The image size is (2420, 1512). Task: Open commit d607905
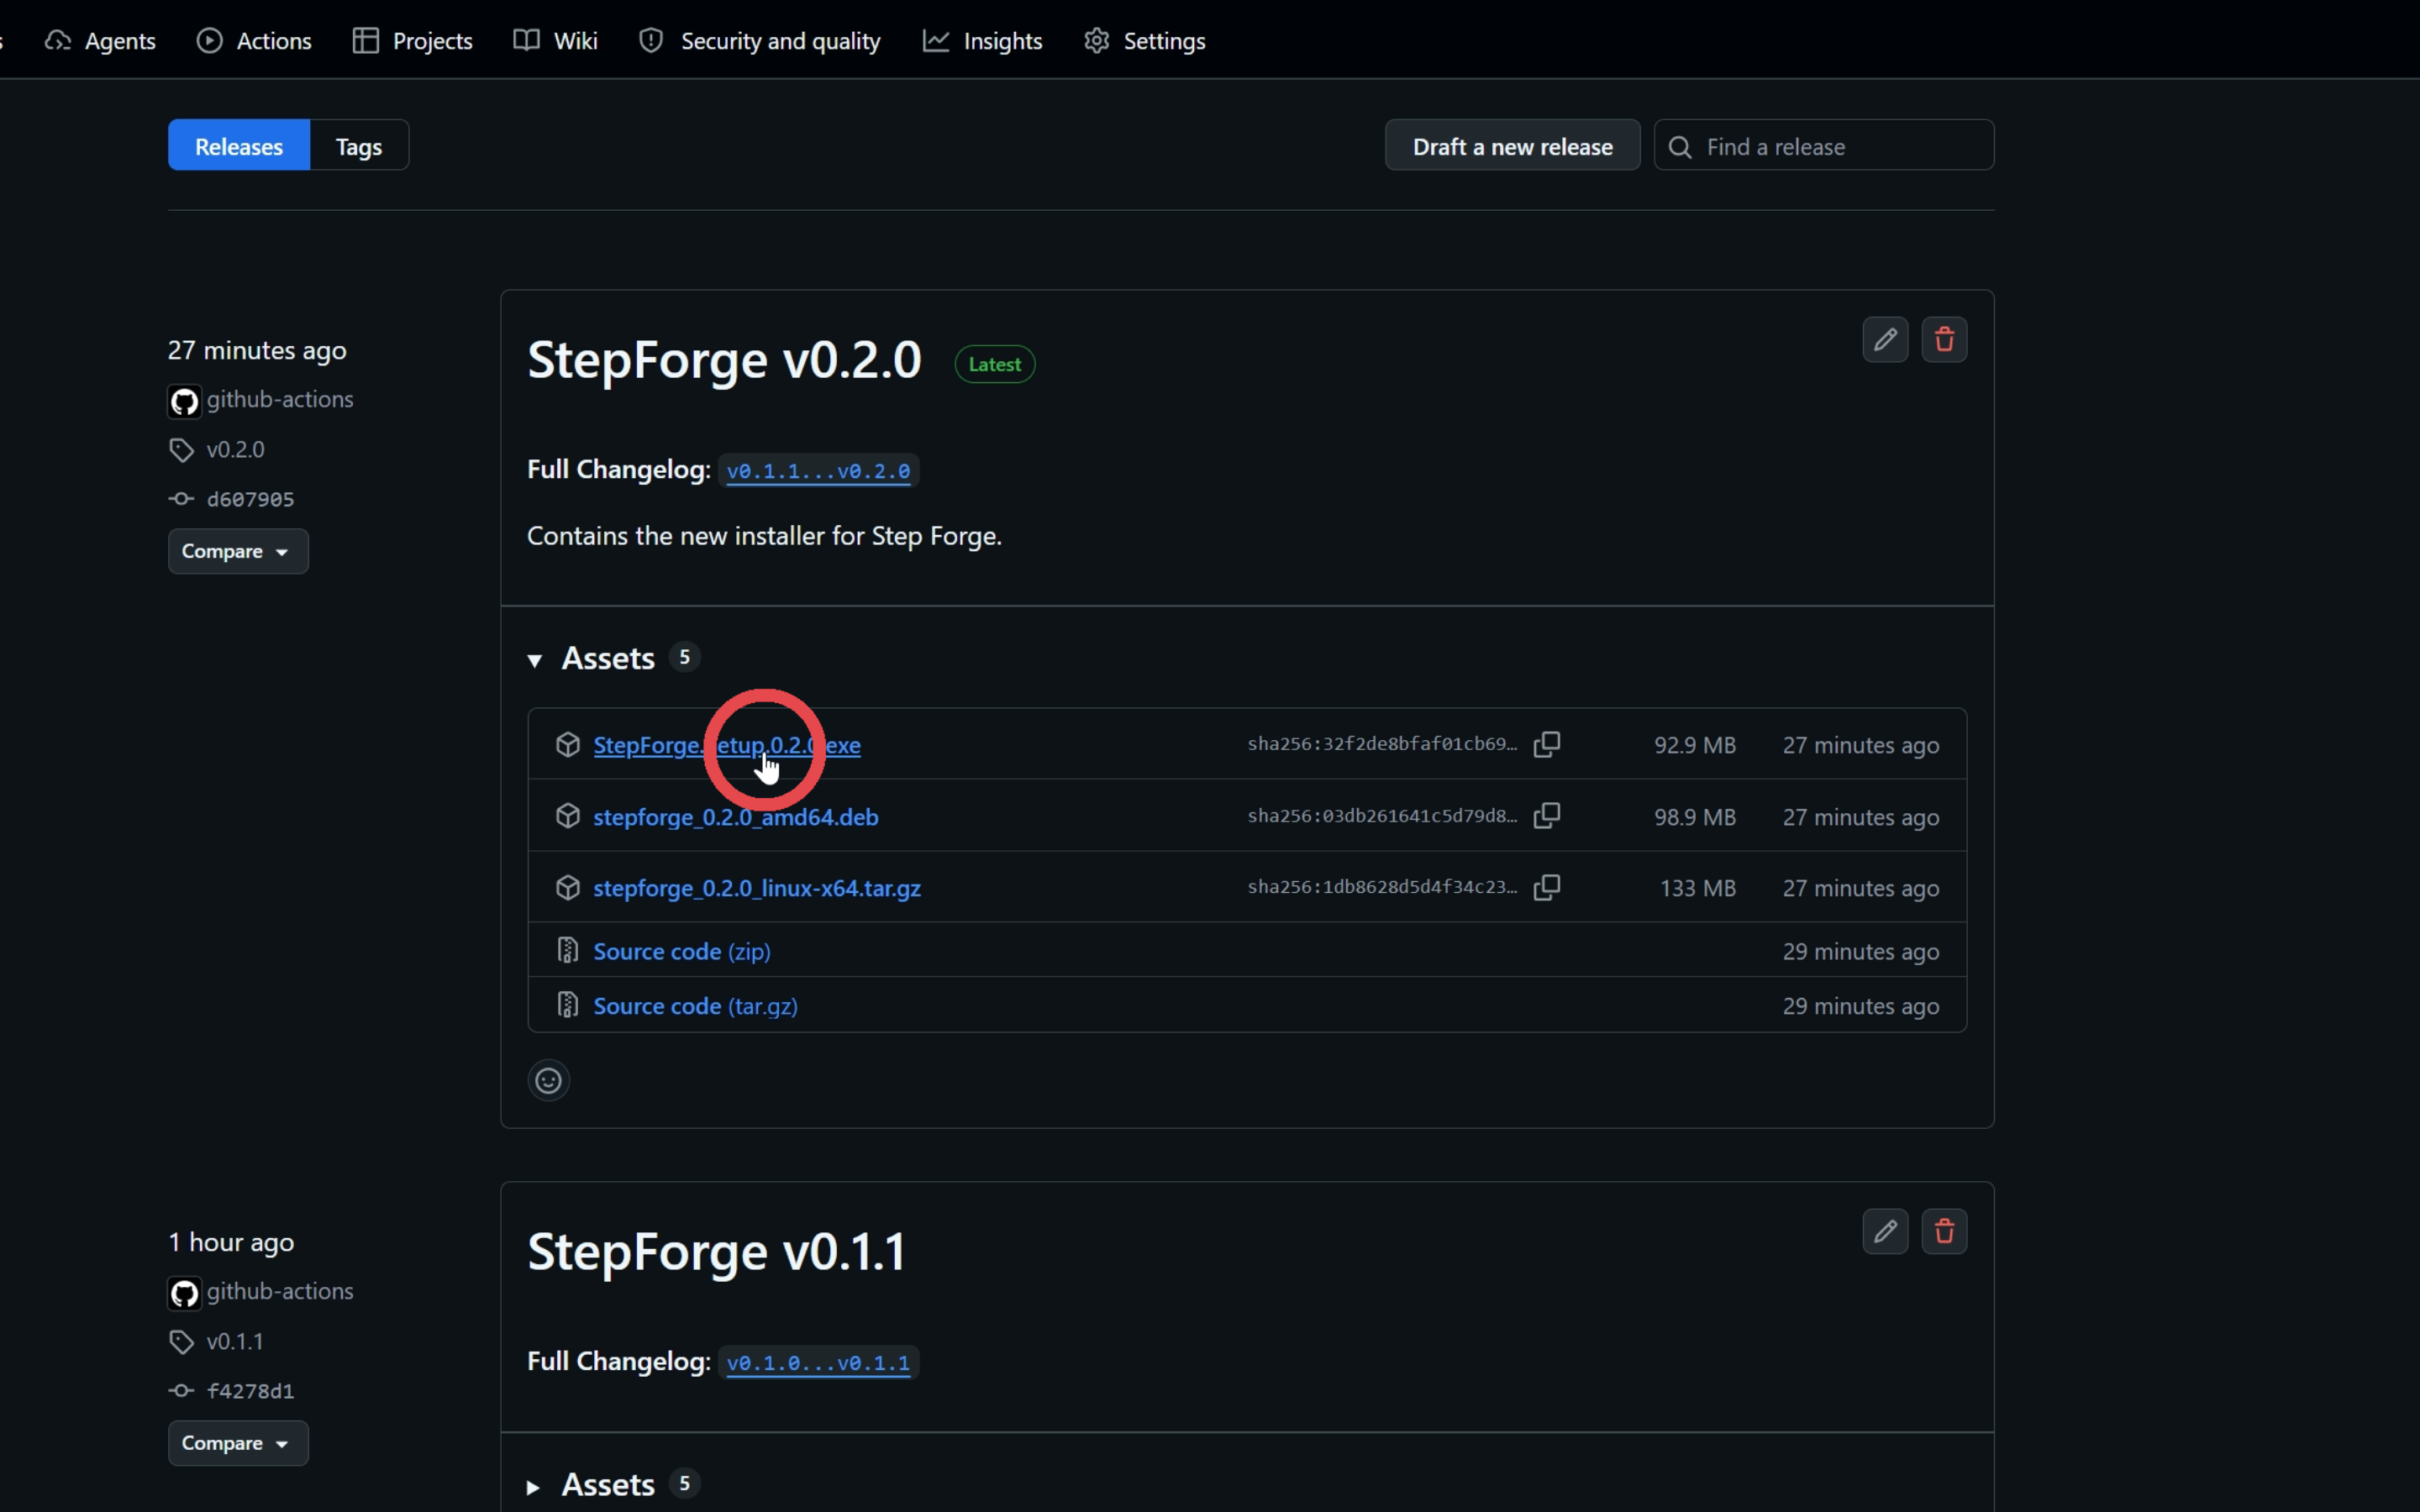click(250, 499)
